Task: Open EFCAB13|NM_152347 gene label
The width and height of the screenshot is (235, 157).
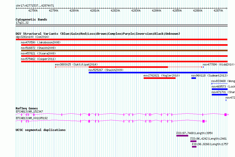Action: point(29,112)
